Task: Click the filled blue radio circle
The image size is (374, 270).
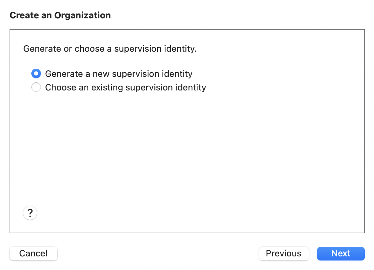Action: point(36,74)
